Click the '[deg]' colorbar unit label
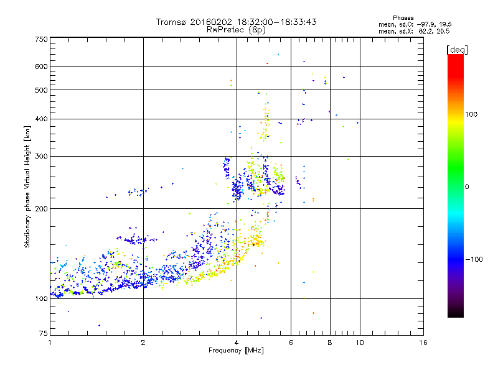 pyautogui.click(x=457, y=50)
